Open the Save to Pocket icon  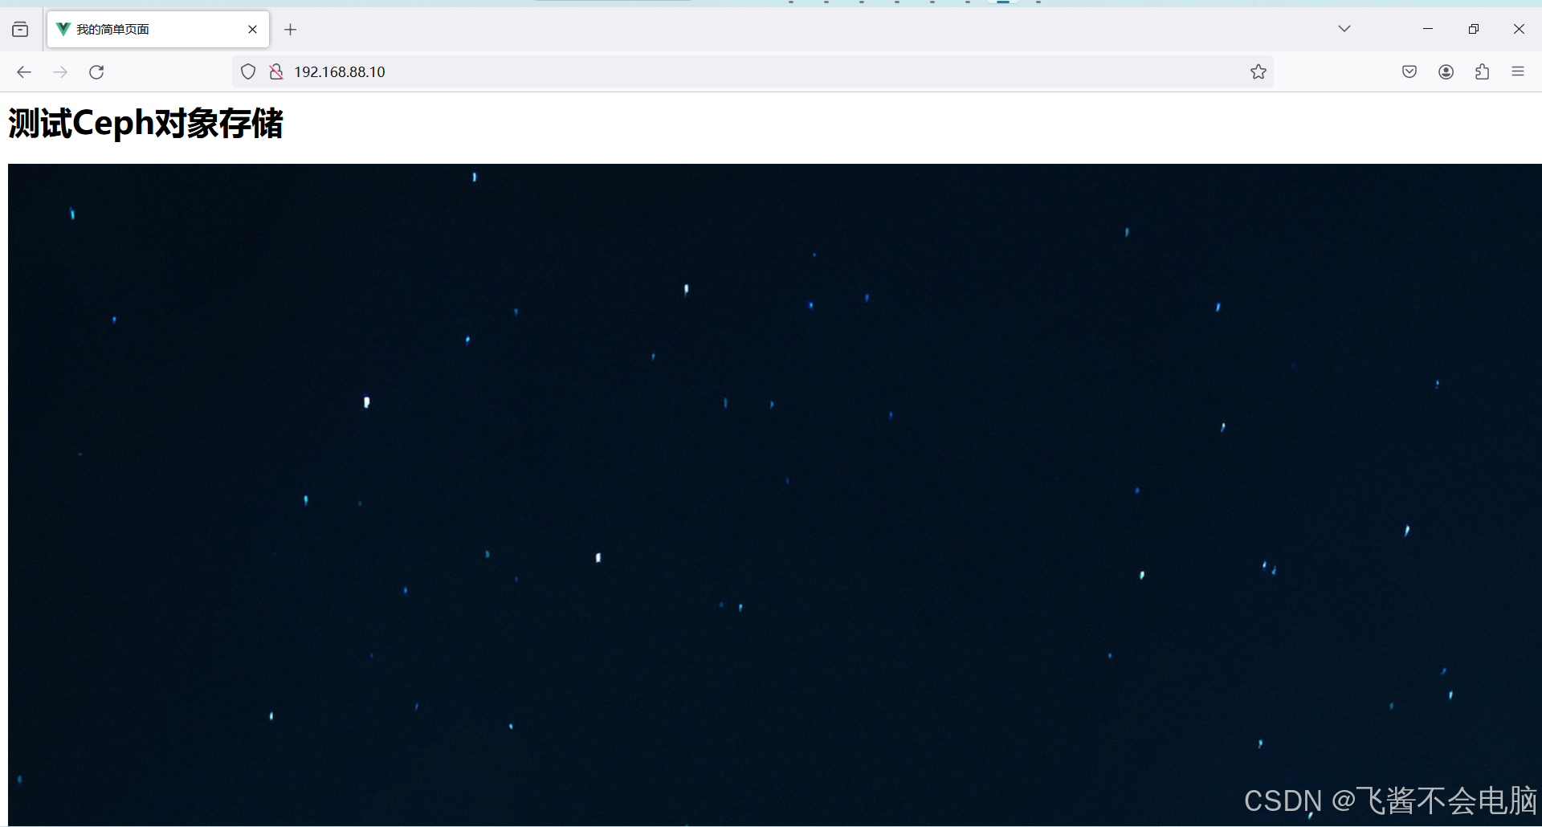[1409, 72]
